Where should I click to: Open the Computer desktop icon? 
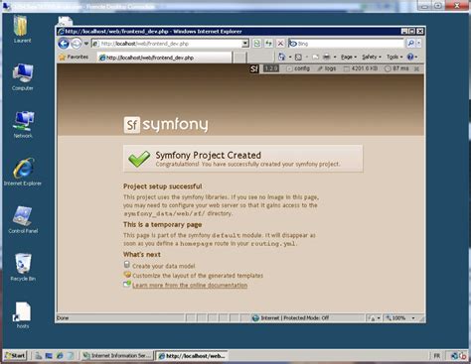(23, 77)
